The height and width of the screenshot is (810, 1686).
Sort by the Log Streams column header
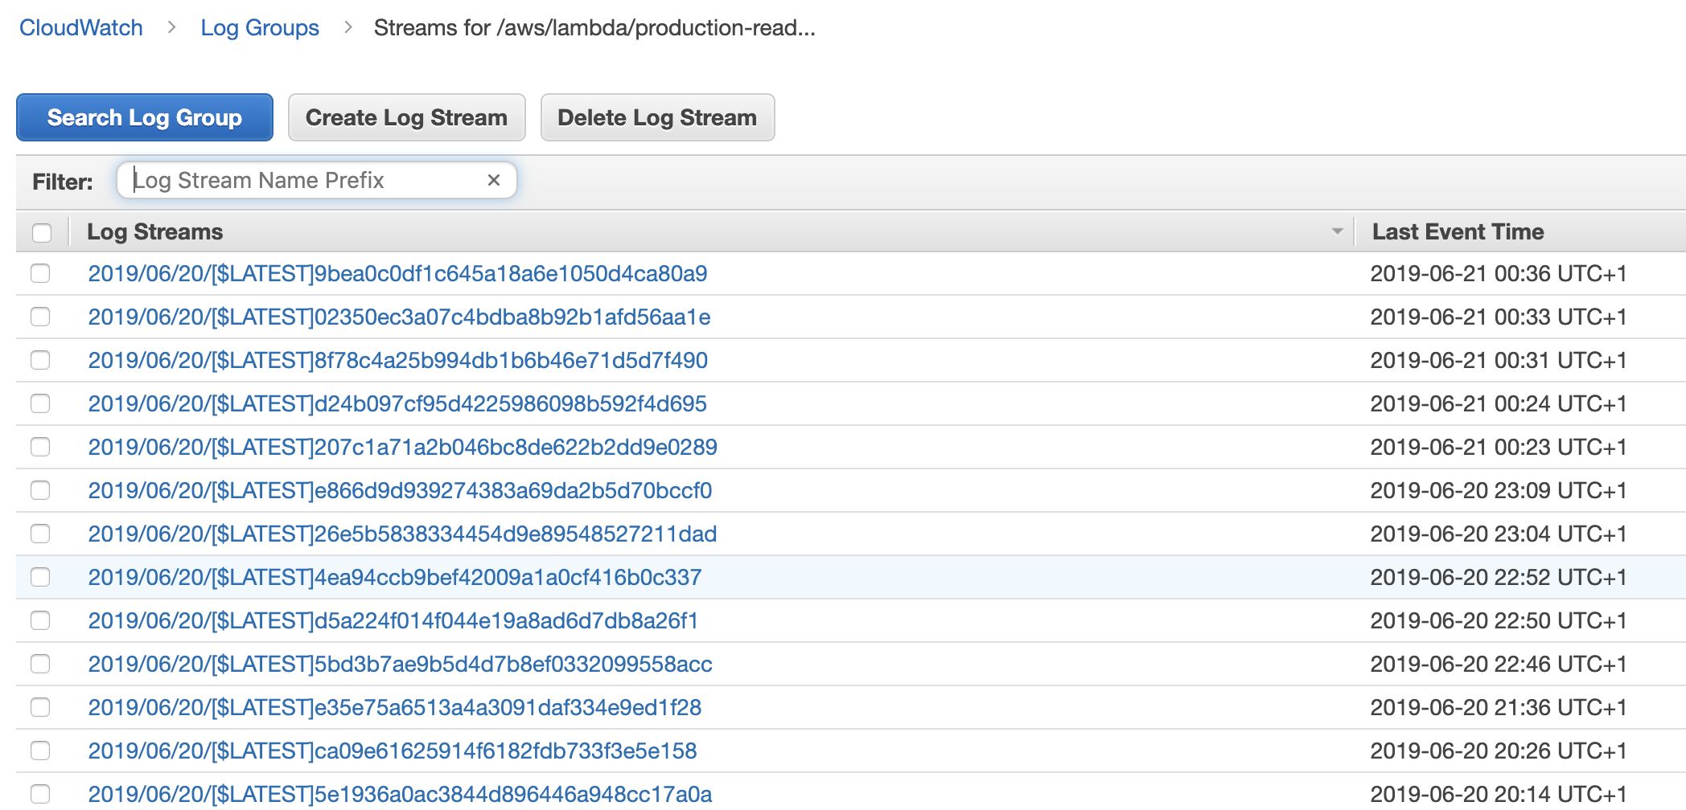coord(154,231)
